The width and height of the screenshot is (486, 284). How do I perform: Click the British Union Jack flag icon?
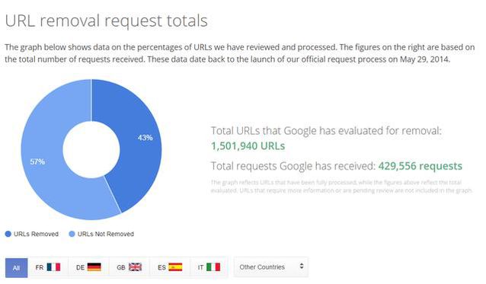click(135, 267)
